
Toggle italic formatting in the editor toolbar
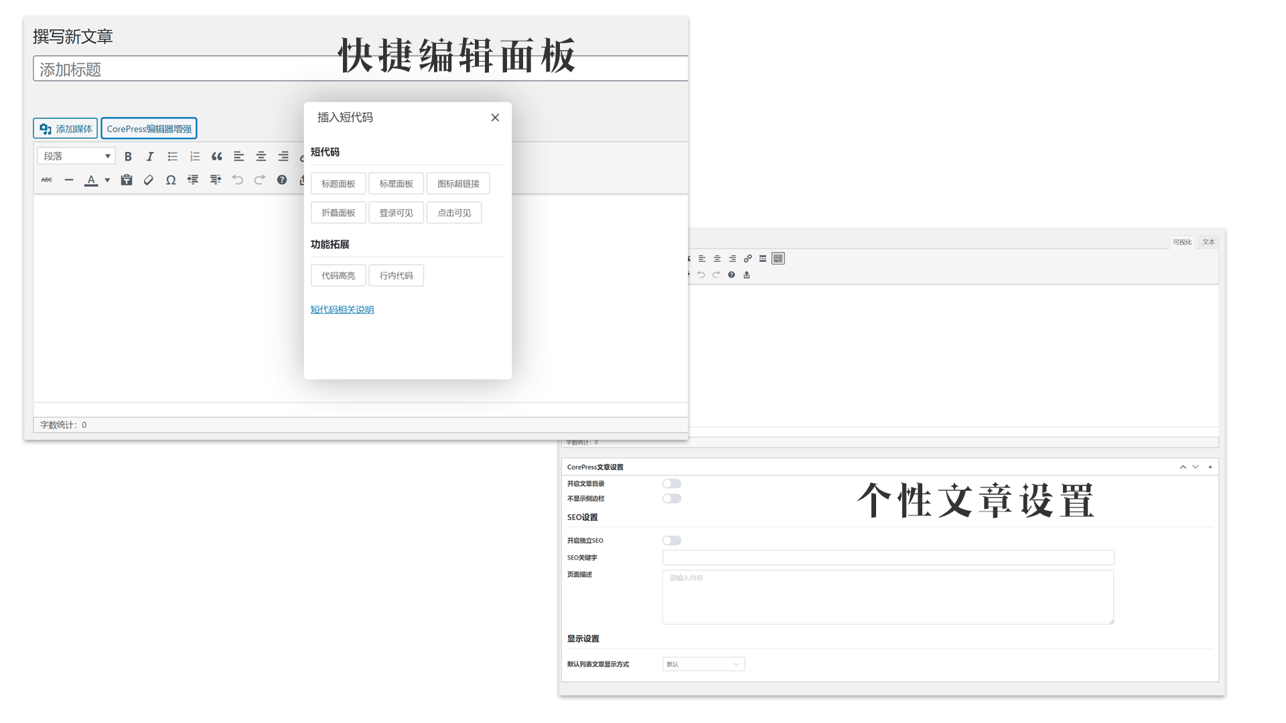150,156
